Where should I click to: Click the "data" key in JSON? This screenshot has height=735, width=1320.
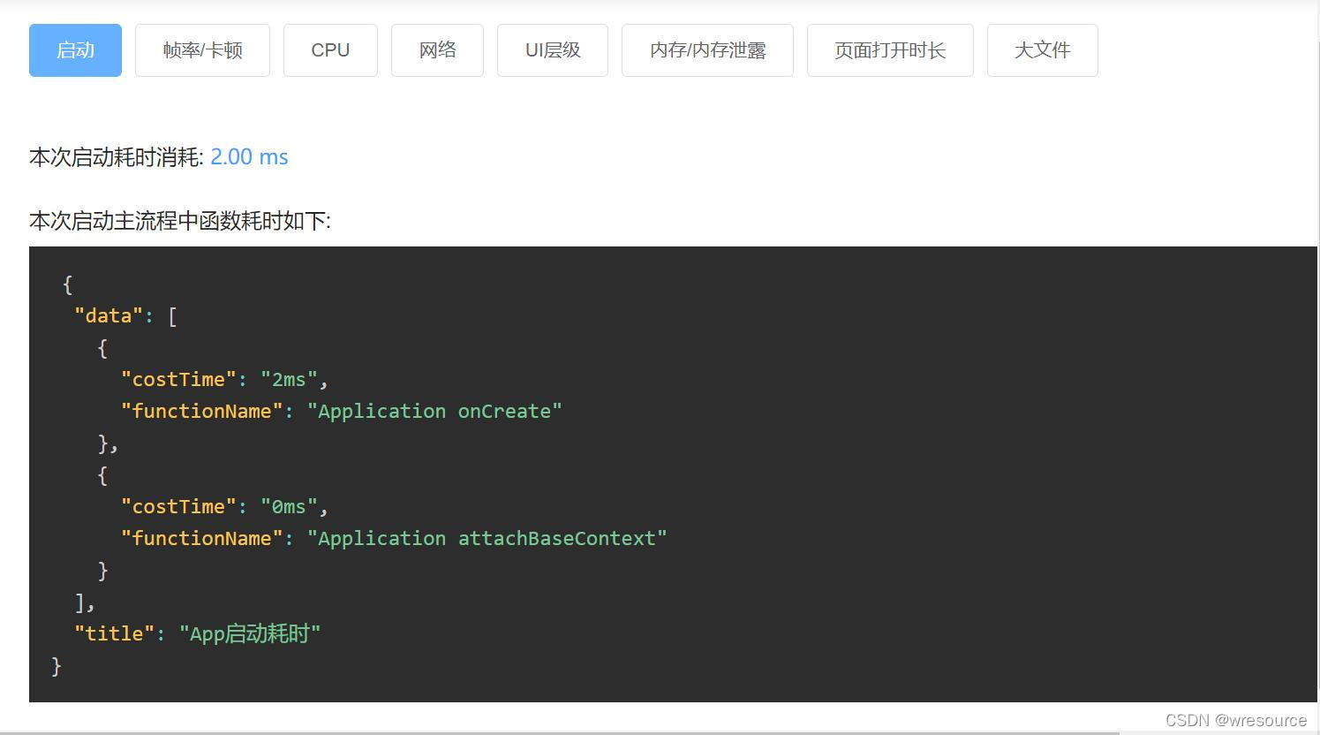click(x=109, y=315)
